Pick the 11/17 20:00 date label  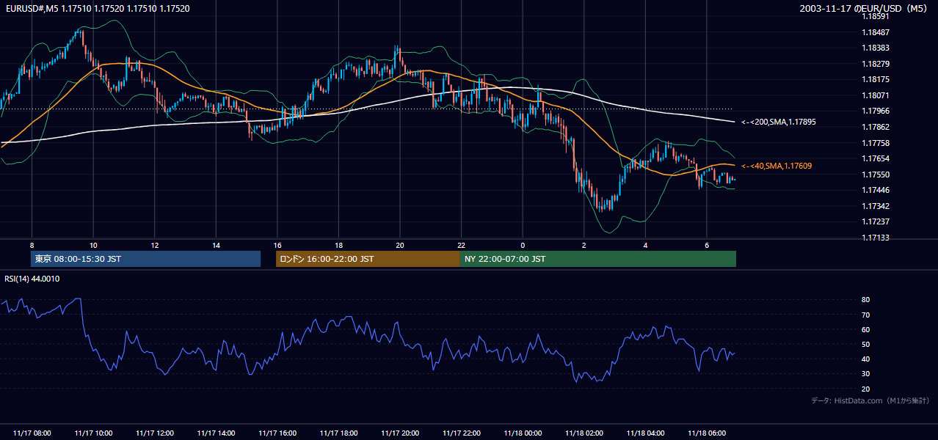tap(400, 433)
